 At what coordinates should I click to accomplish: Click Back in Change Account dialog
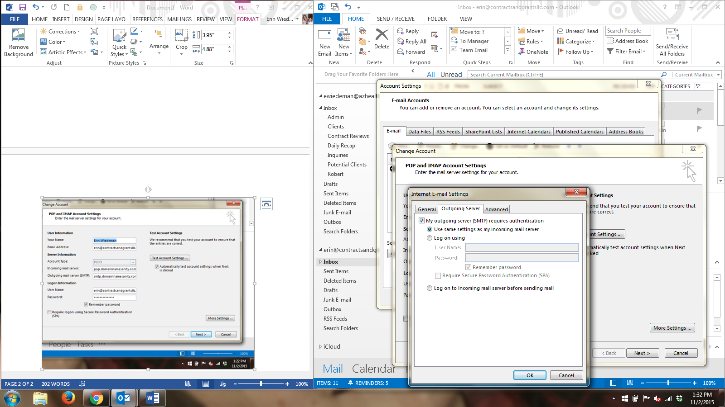pyautogui.click(x=609, y=353)
